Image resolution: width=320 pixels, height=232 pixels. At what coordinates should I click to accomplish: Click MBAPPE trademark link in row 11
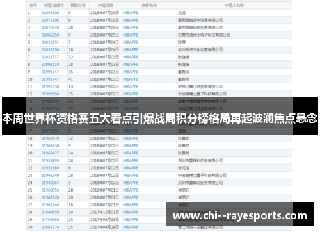click(131, 87)
